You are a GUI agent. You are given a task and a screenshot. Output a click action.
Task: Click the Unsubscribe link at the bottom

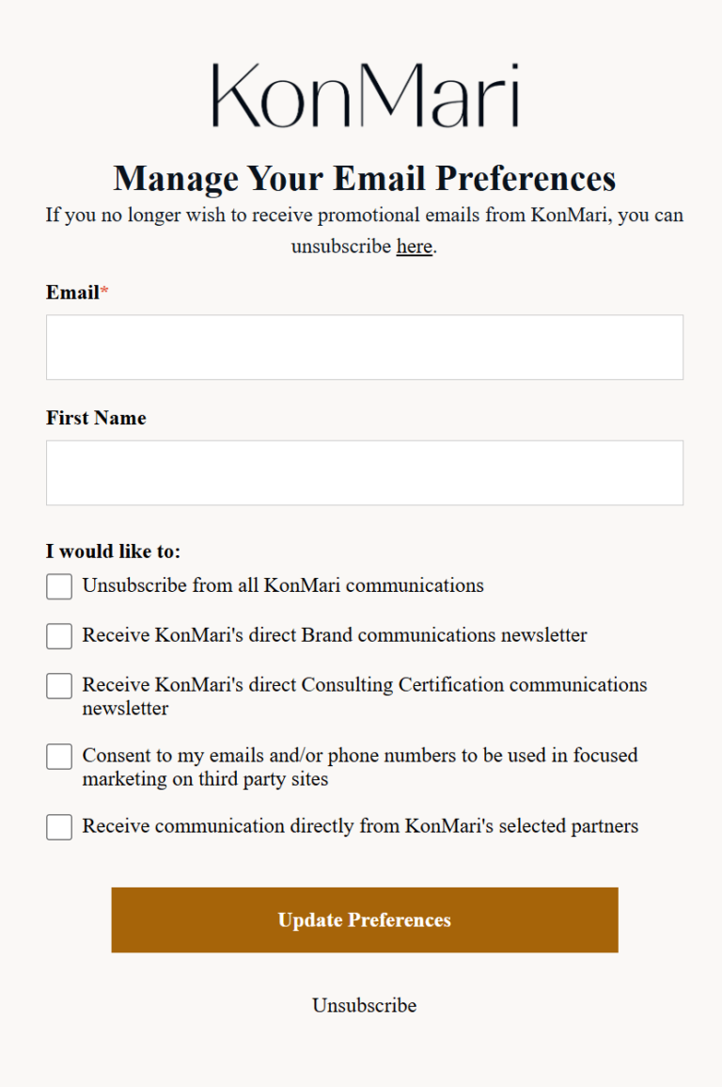coord(364,1005)
